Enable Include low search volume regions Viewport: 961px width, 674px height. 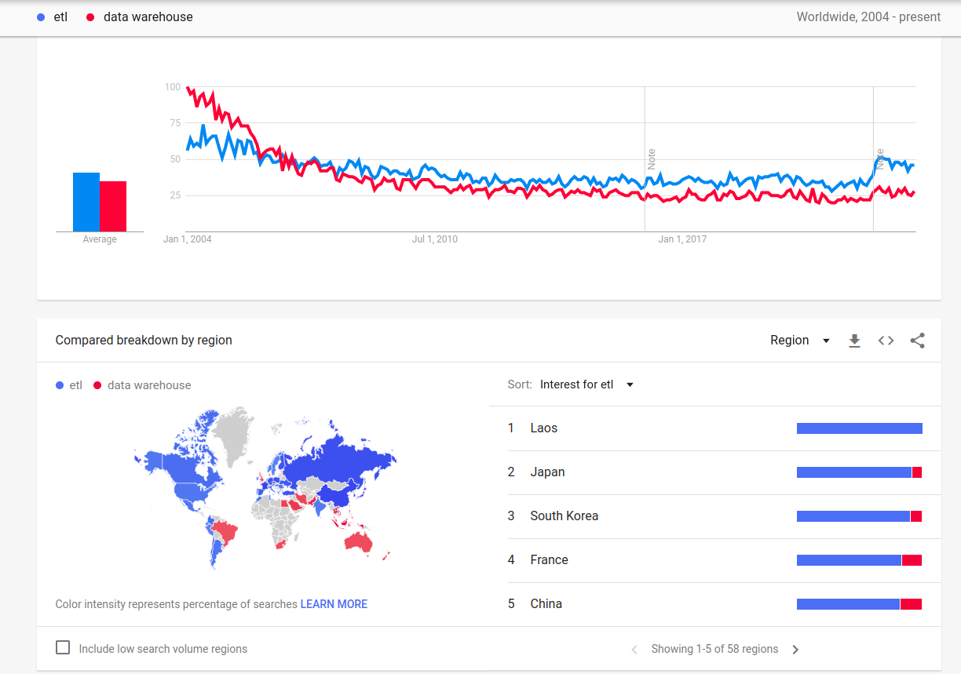pyautogui.click(x=63, y=648)
